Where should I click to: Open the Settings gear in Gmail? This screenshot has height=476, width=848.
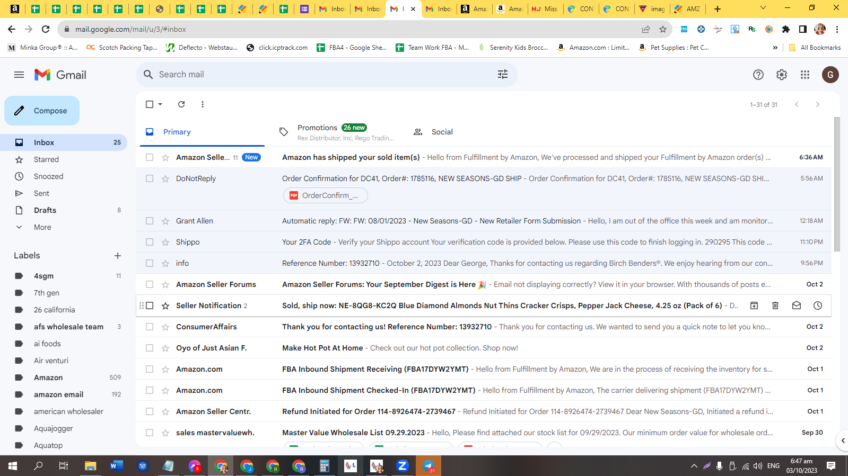[782, 75]
